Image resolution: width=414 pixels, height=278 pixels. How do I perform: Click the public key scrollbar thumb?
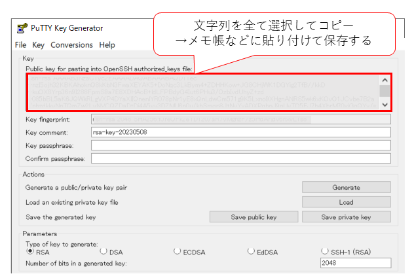click(385, 91)
